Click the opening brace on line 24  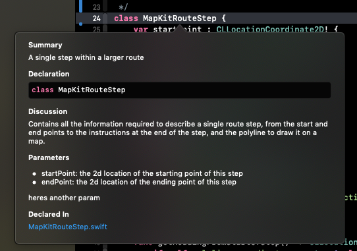[223, 18]
